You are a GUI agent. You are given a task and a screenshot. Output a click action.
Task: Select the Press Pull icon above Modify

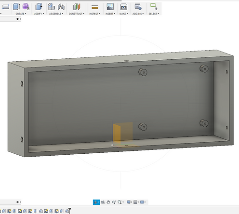[x=39, y=7]
